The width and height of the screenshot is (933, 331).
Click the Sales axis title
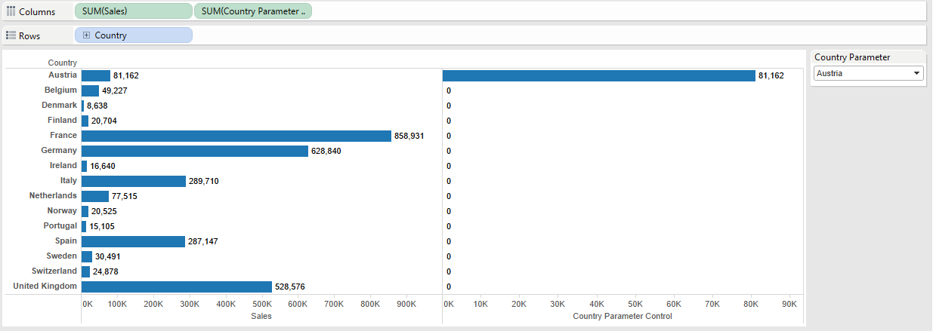pos(261,317)
